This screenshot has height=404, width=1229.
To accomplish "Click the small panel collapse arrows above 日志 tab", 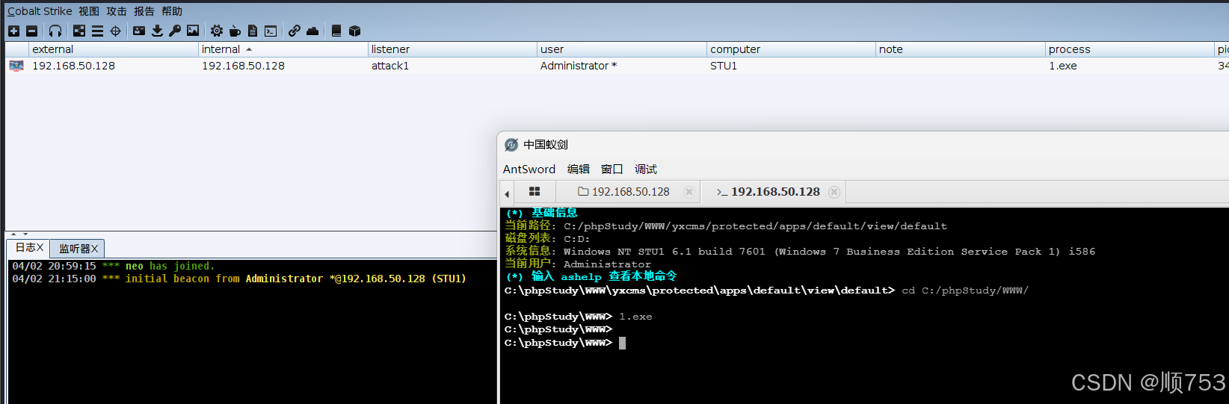I will pos(19,234).
